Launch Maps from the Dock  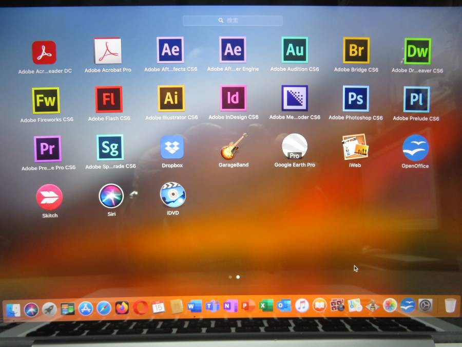(355, 305)
